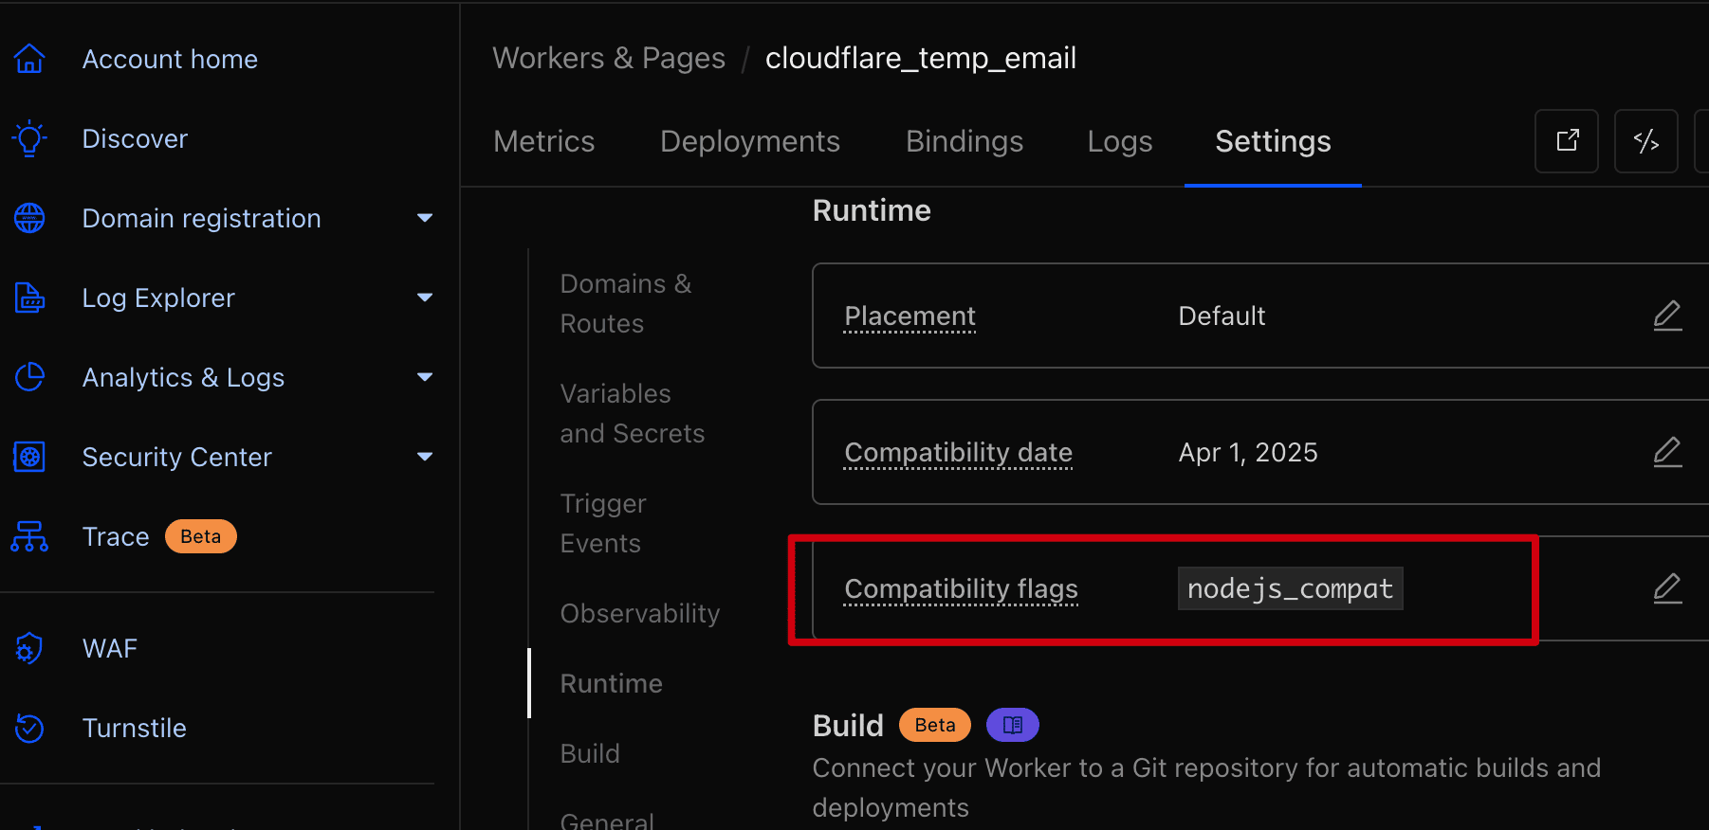
Task: Select Variables and Secrets settings section
Action: [633, 413]
